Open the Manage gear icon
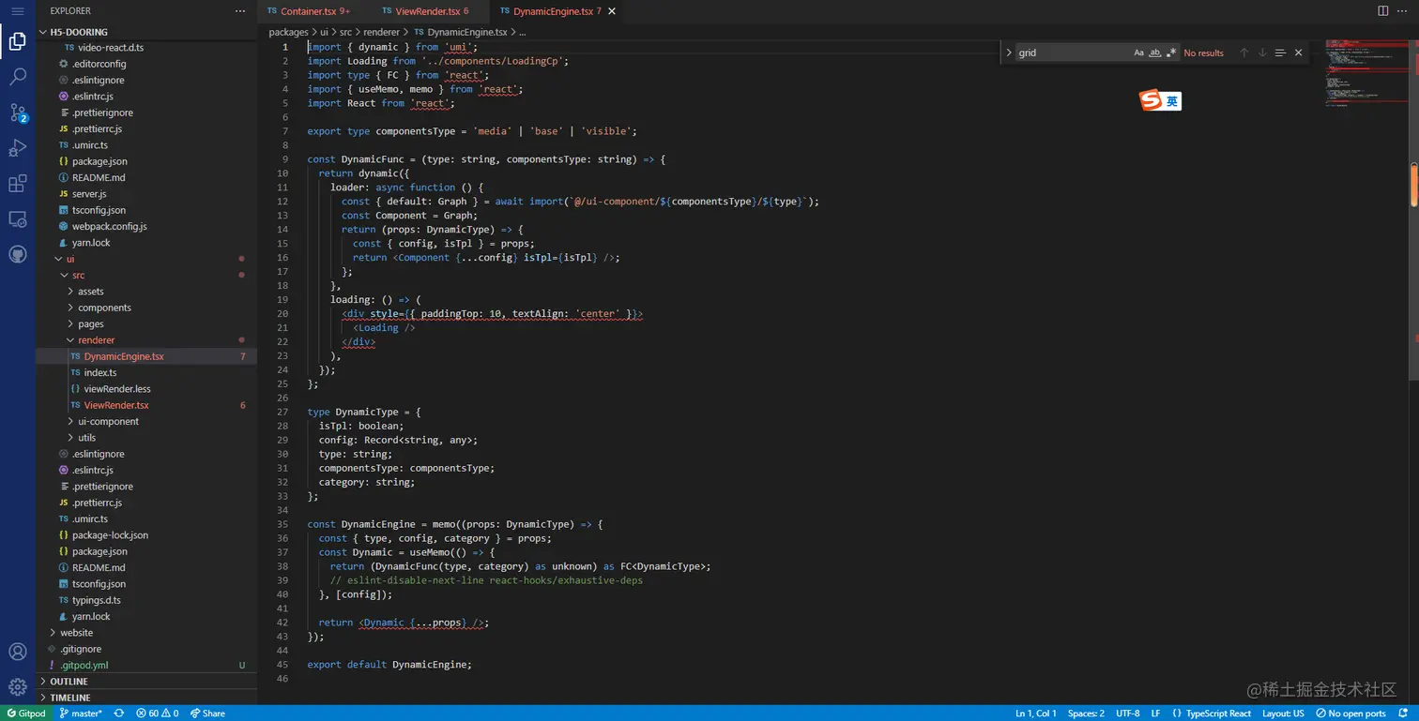Screen dimensions: 1419x721 (17, 687)
